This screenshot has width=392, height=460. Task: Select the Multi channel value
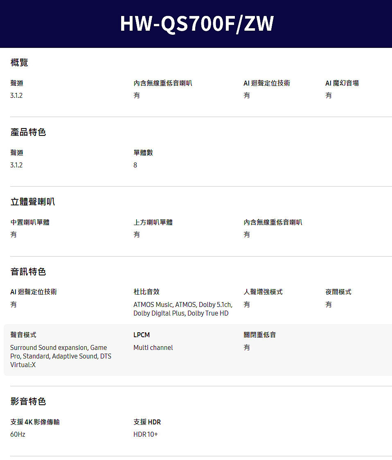coord(153,347)
